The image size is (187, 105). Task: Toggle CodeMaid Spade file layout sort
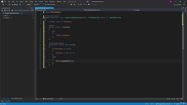point(5,10)
